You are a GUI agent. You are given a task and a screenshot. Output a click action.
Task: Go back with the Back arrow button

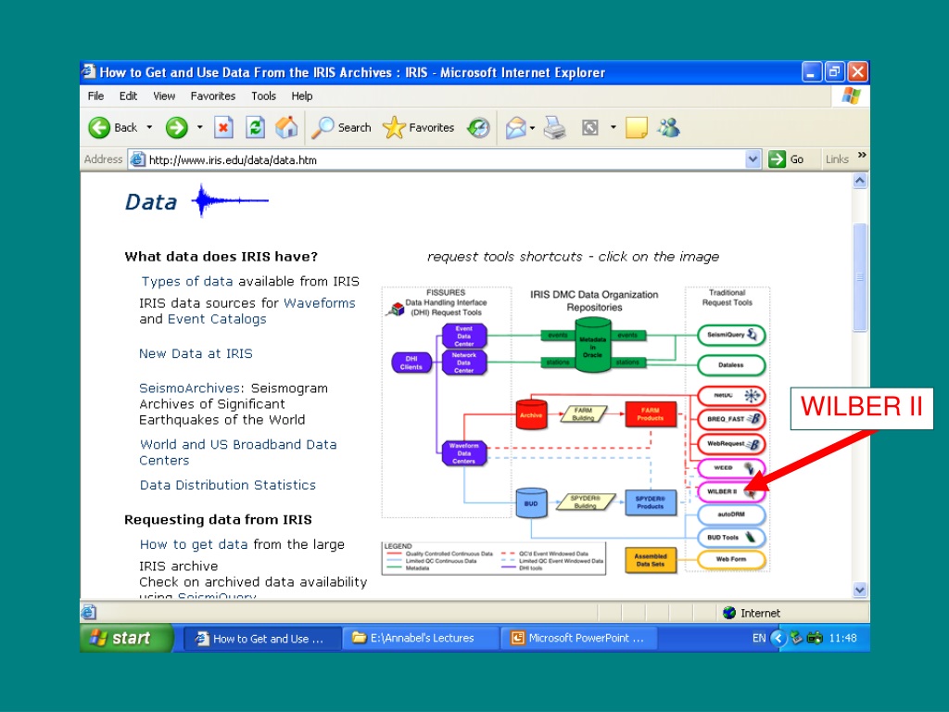coord(113,128)
